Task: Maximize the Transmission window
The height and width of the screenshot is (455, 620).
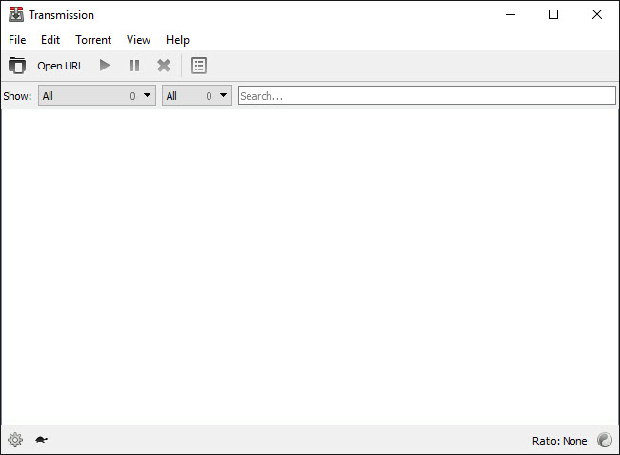Action: tap(553, 14)
